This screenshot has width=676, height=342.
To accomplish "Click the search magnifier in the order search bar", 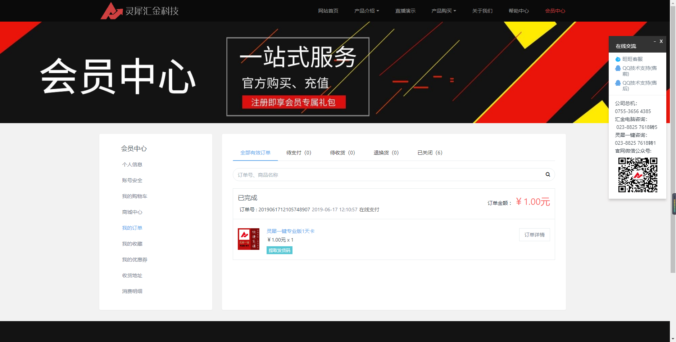I will [x=547, y=174].
